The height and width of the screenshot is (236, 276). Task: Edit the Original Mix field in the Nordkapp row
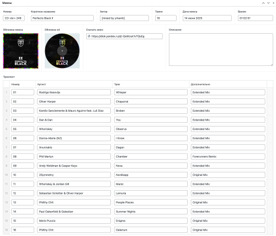[x=228, y=175]
